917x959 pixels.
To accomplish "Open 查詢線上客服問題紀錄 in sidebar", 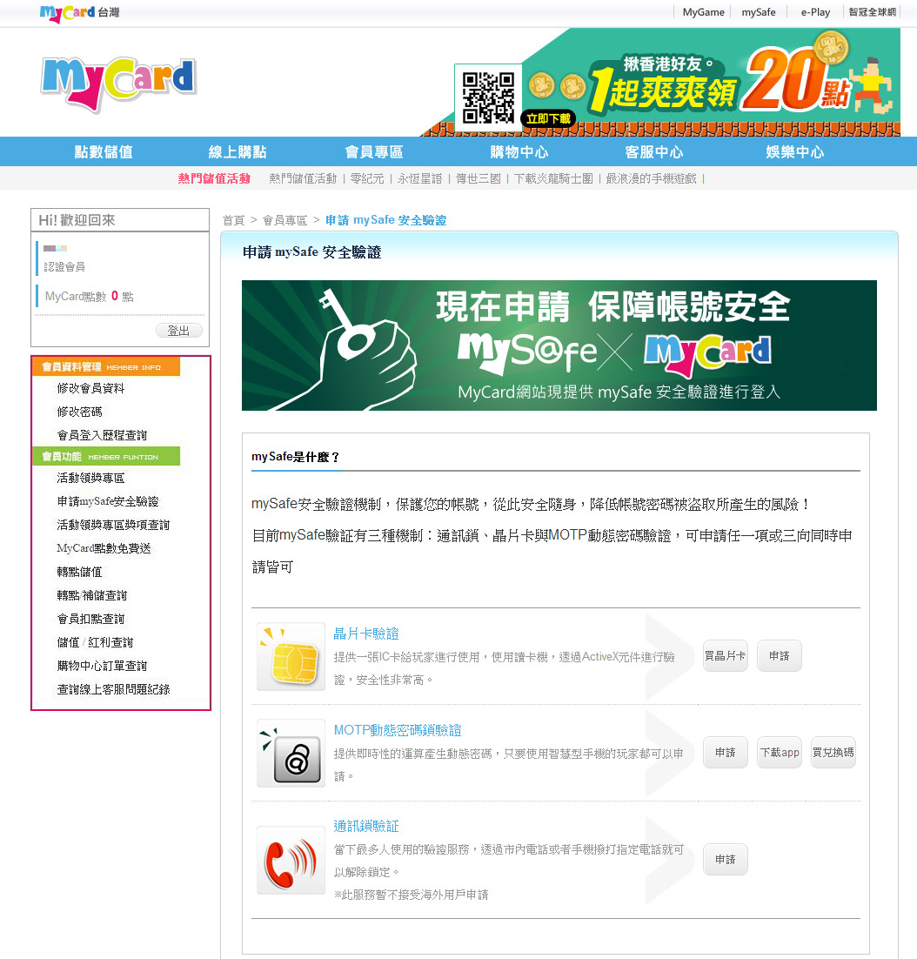I will coord(113,690).
